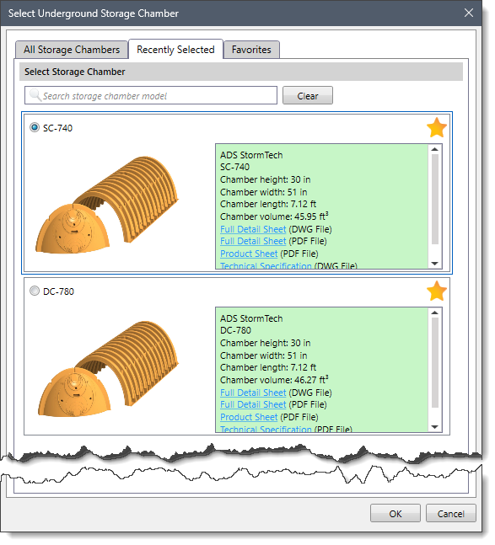
Task: Click 'Chamber volume: 45.95 ft³' text
Action: click(x=274, y=216)
